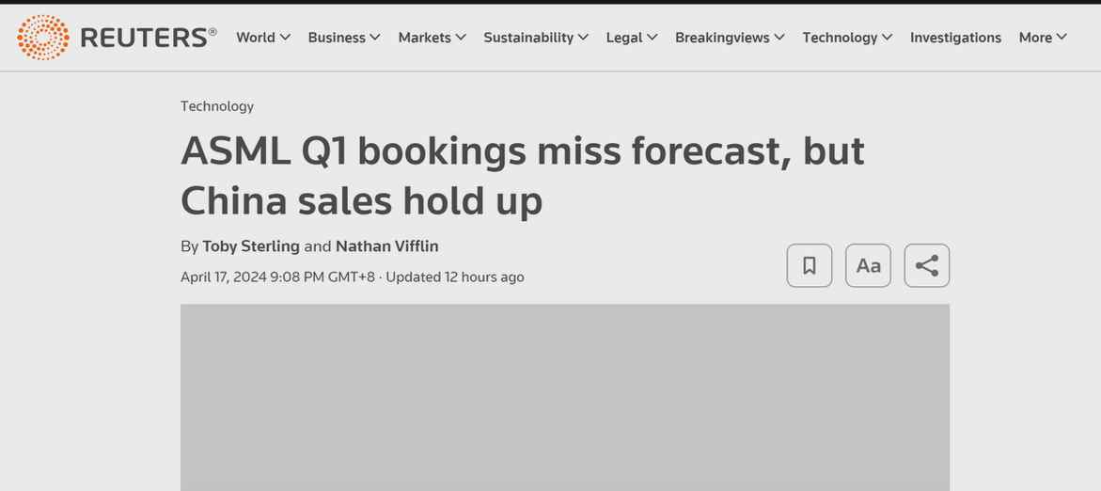This screenshot has height=491, width=1101.
Task: Click the article headline about ASML bookings
Action: pos(523,176)
